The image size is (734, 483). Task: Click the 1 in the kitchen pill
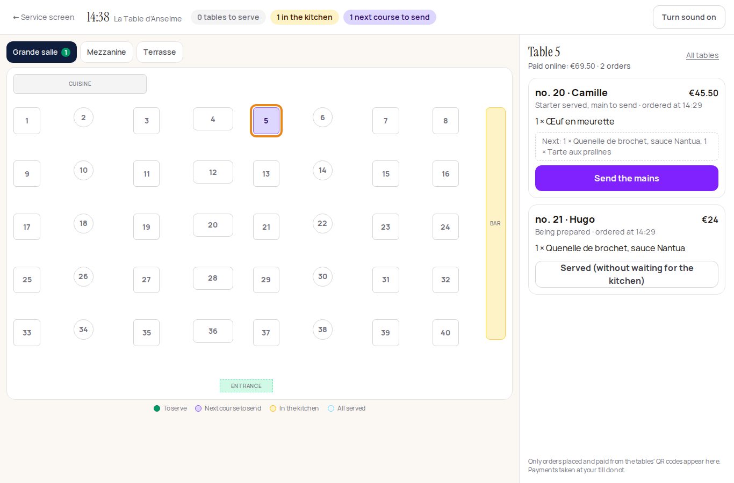pos(304,17)
